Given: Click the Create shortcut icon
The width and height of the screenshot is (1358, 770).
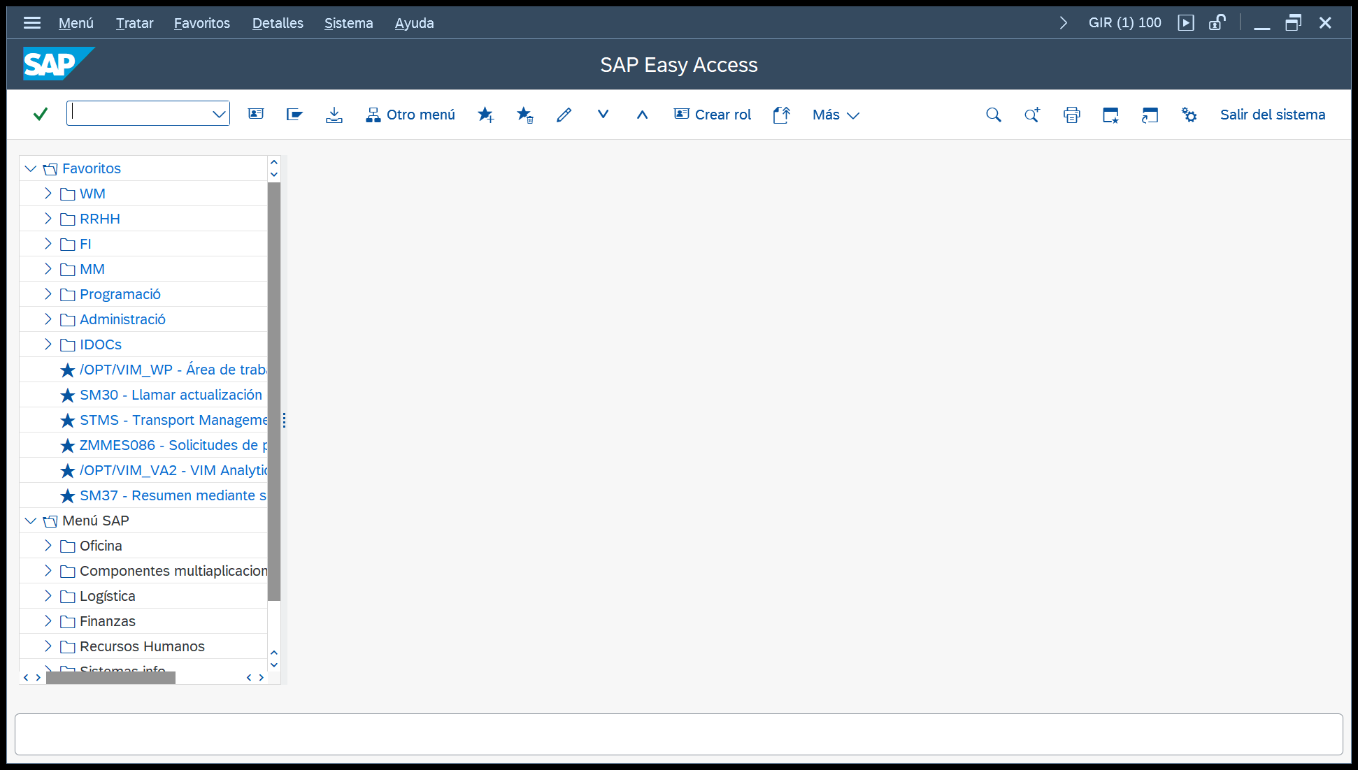Looking at the screenshot, I should pyautogui.click(x=1150, y=114).
